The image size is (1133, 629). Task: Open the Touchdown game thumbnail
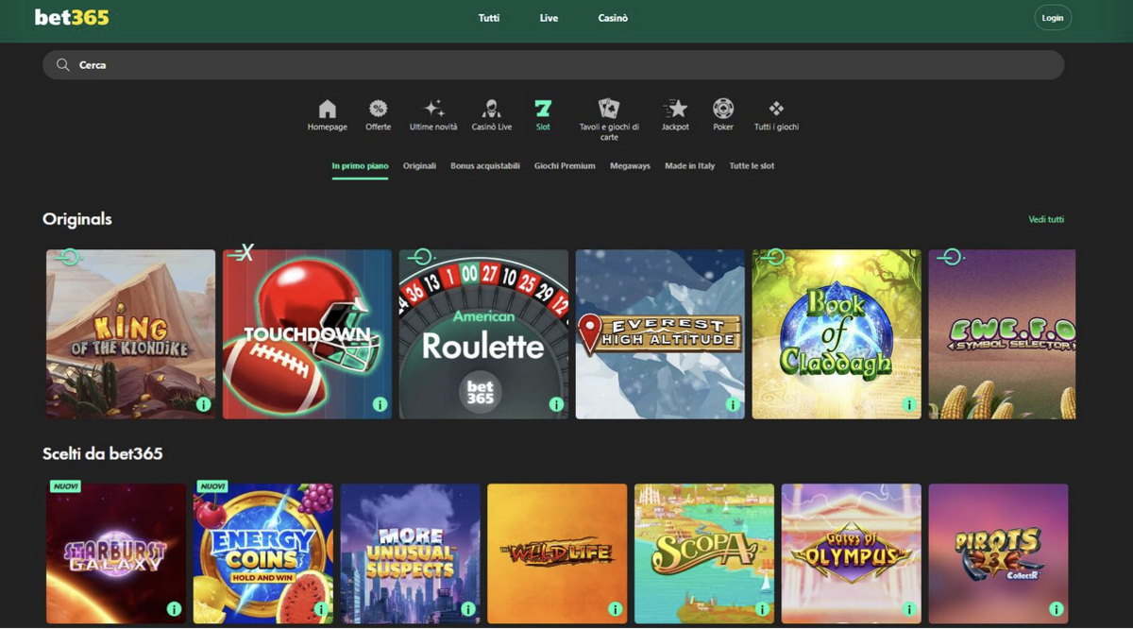[x=307, y=334]
